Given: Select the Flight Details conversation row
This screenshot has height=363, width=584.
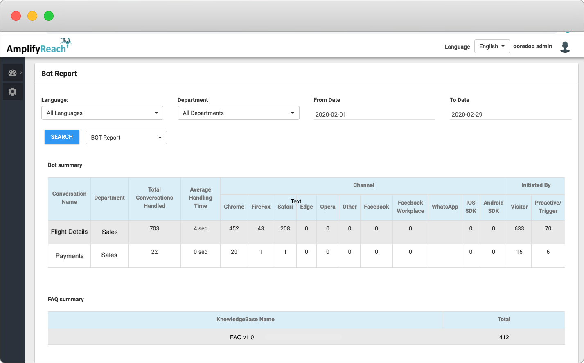Looking at the screenshot, I should (x=69, y=232).
